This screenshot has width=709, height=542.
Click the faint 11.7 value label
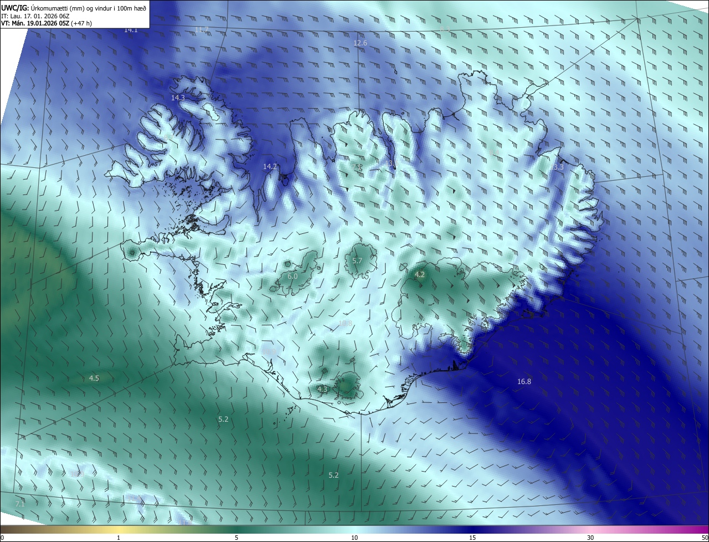click(x=202, y=29)
